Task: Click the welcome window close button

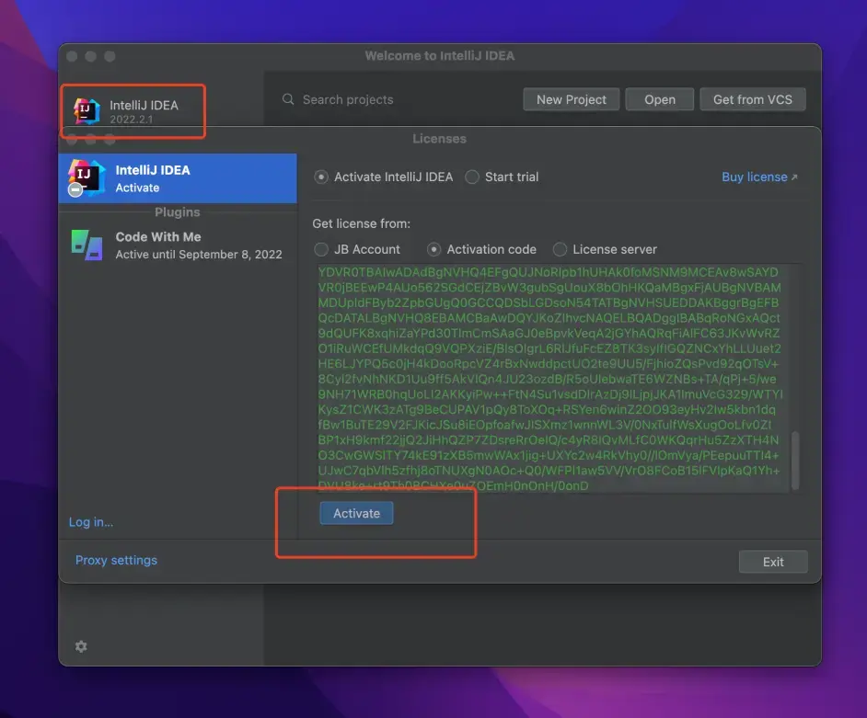Action: point(72,56)
